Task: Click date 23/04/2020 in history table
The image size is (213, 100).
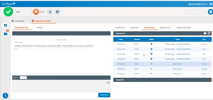Action: pos(121,44)
